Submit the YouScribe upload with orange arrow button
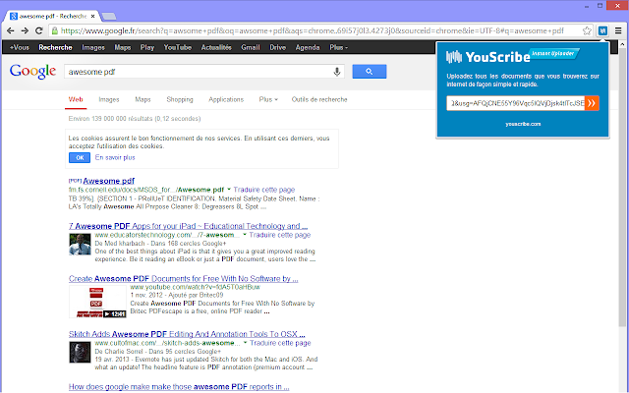The image size is (629, 393). pos(592,103)
